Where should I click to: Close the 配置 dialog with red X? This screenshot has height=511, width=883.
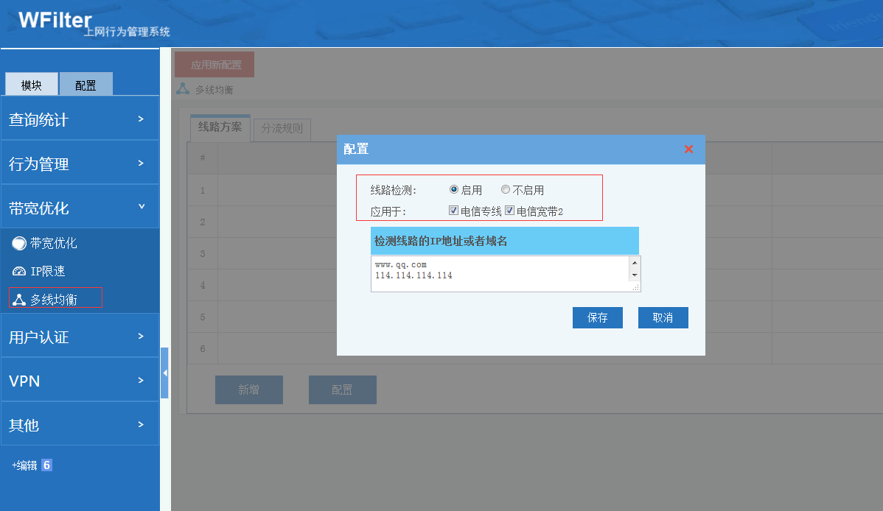pyautogui.click(x=688, y=149)
